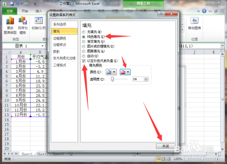Click the zoom in plus button
The image size is (227, 164).
tap(218, 159)
